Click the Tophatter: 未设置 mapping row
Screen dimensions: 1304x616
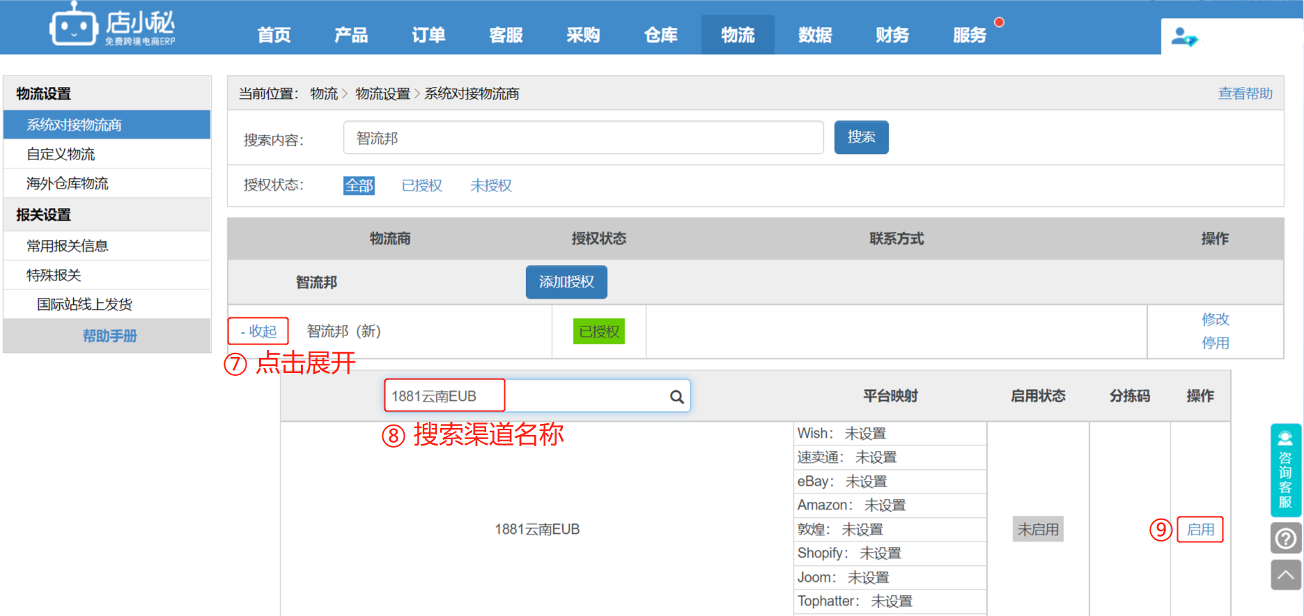890,601
